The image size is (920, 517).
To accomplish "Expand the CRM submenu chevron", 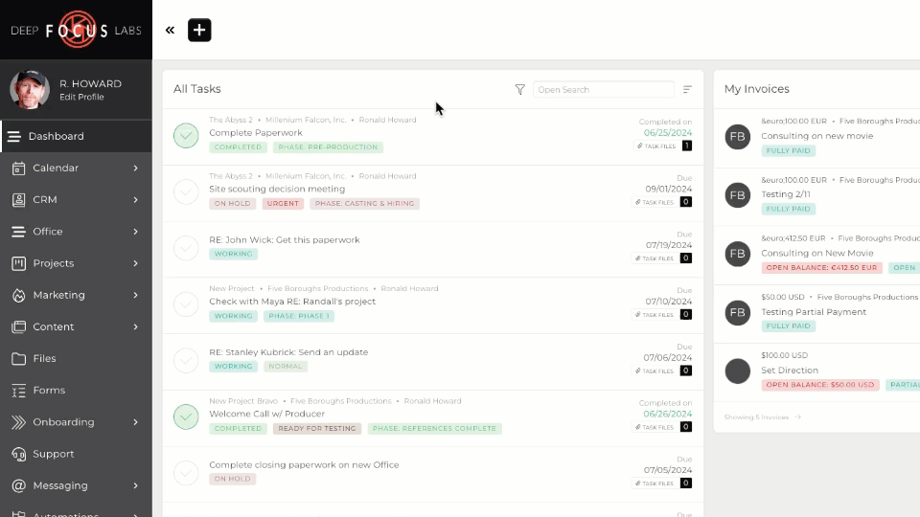I will [135, 199].
